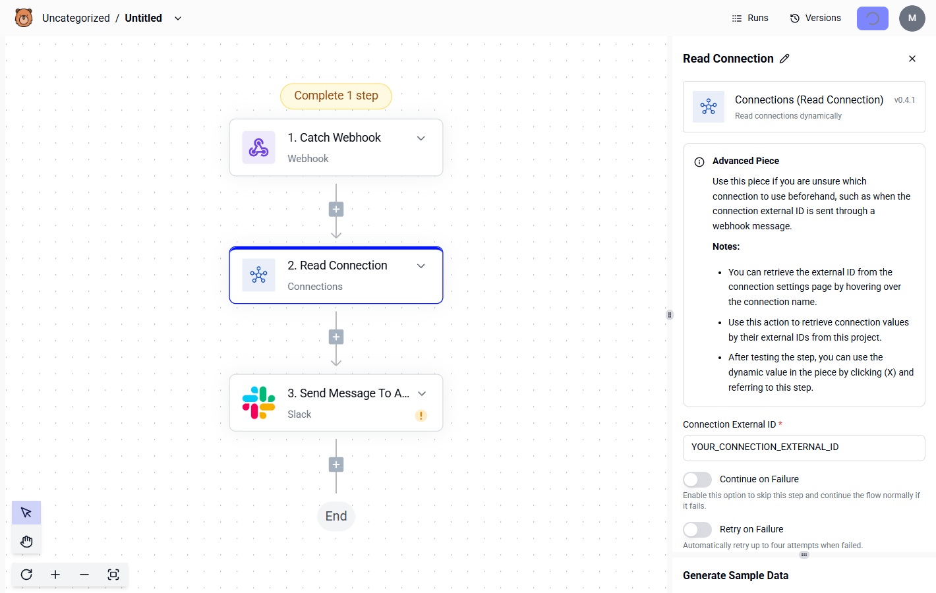Screen dimensions: 936x593
Task: Switch to the hand pan tool
Action: click(26, 541)
